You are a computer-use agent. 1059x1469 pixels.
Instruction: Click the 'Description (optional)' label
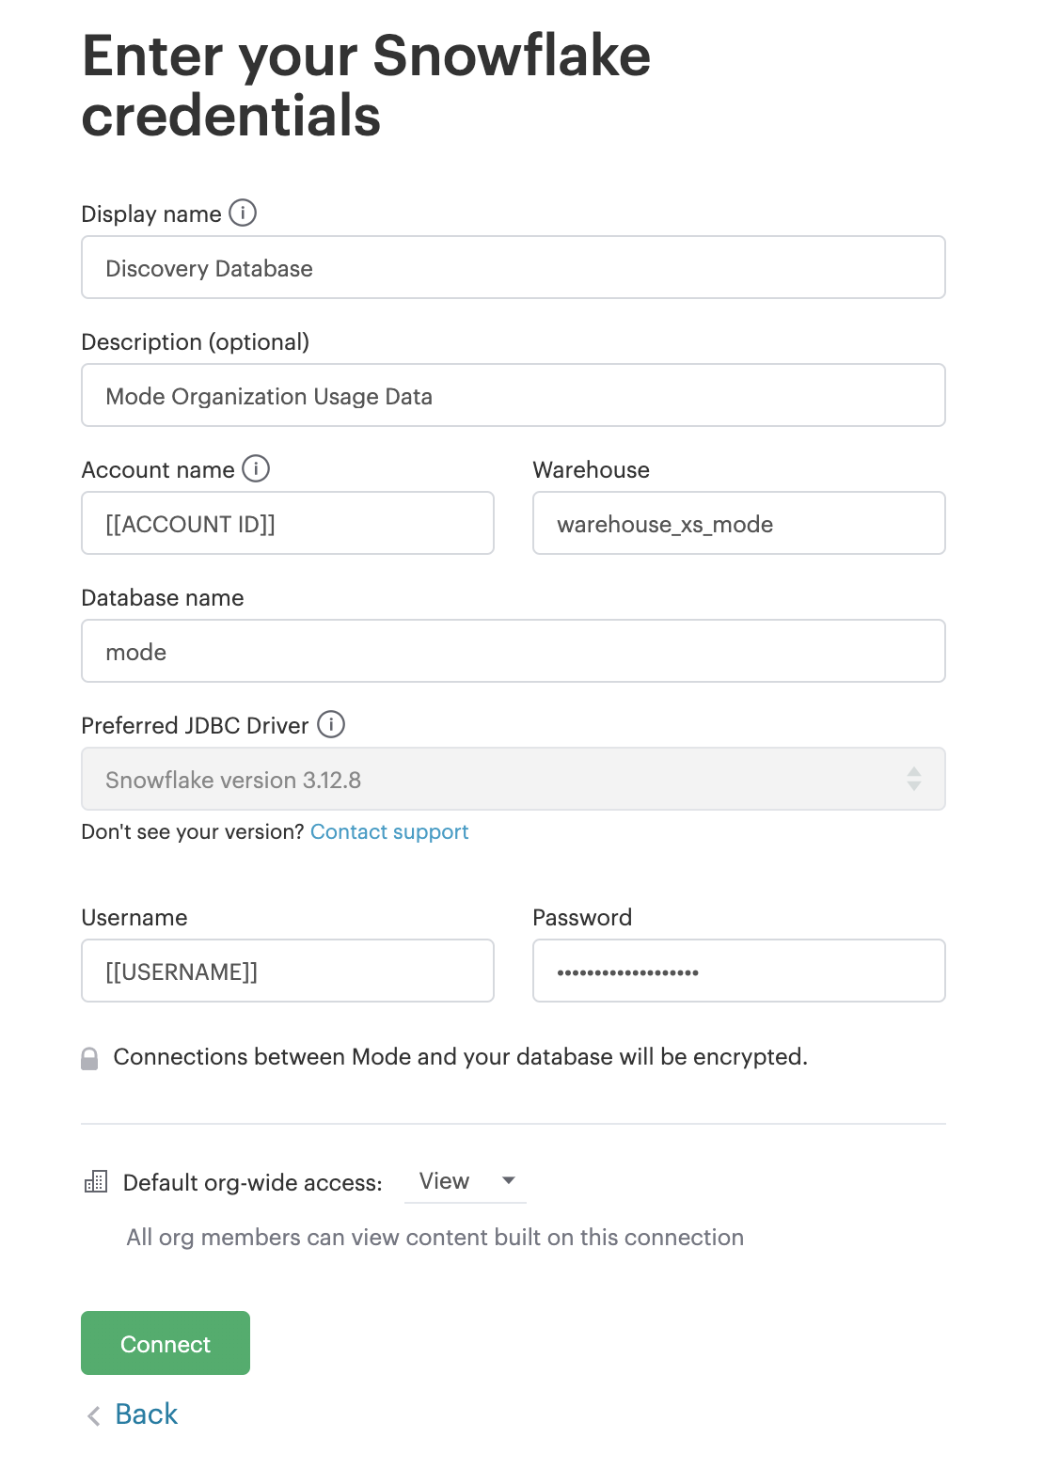pos(196,341)
